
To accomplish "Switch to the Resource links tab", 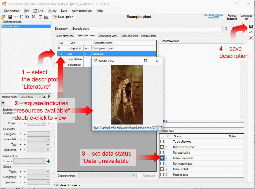I will [129, 36].
